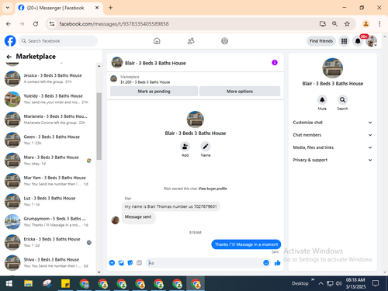Open File Explorer from taskbar
The image size is (388, 291).
(28, 284)
